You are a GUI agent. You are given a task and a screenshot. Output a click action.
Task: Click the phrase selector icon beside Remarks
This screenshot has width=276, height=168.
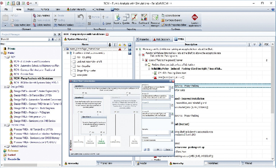(172, 132)
